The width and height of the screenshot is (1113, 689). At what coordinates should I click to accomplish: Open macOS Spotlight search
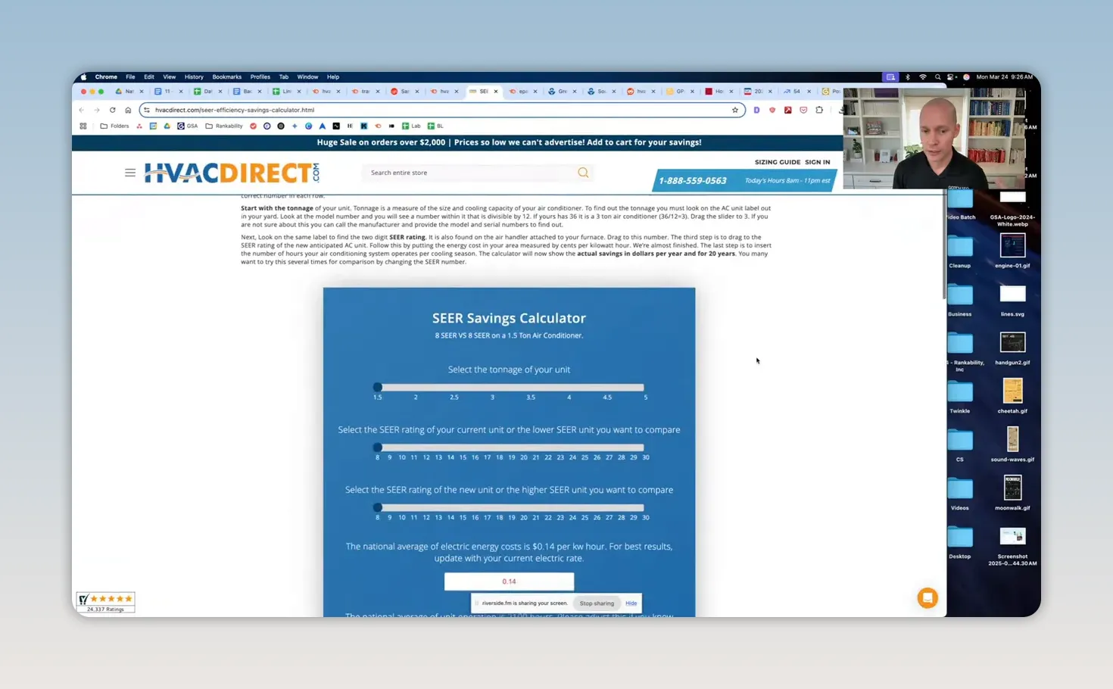point(937,76)
